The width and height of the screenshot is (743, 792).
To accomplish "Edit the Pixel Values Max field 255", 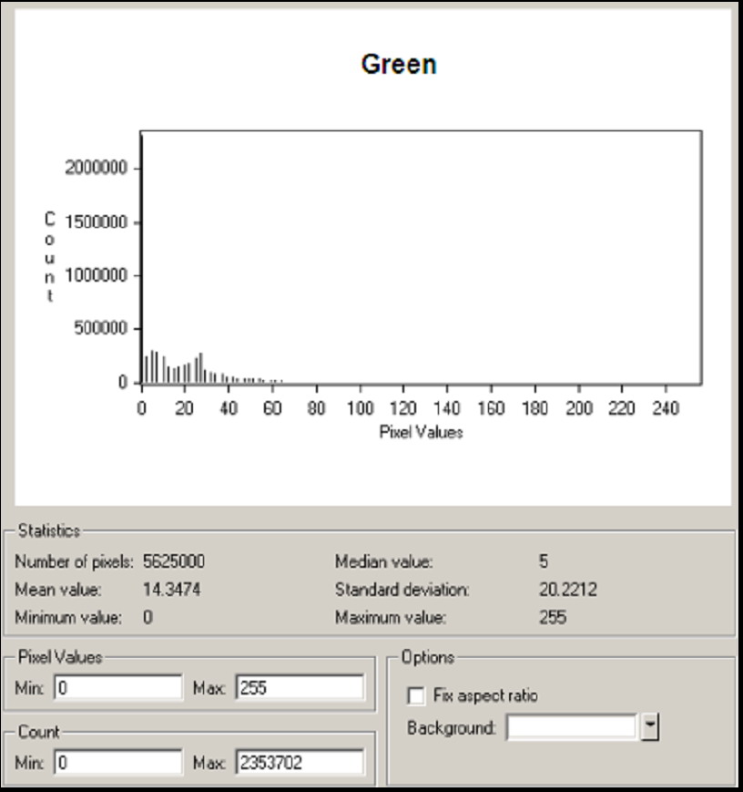I will pos(300,687).
